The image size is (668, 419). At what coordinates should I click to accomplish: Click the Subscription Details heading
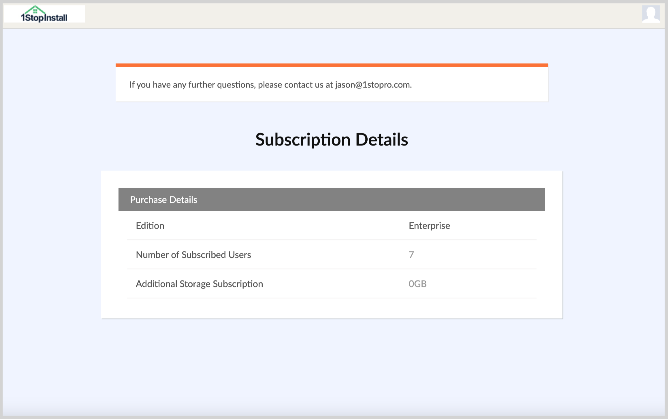point(332,140)
